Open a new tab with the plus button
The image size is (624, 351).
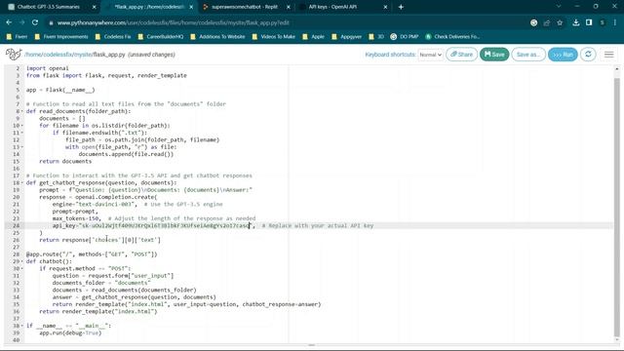coord(401,7)
